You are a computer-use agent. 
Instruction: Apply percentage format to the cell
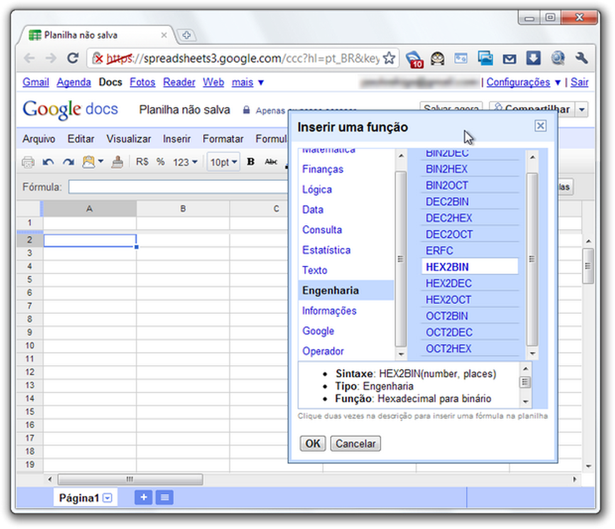(160, 161)
